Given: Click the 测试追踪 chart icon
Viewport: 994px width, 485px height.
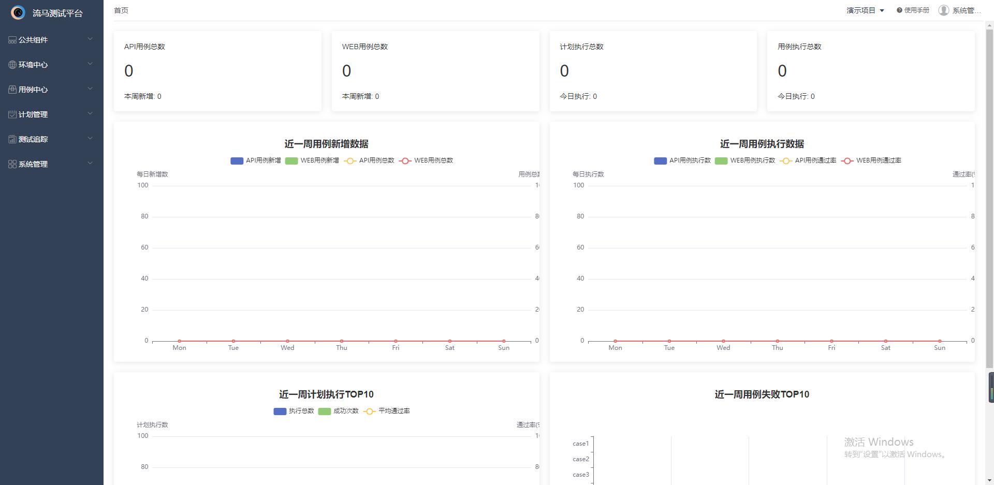Looking at the screenshot, I should 12,139.
